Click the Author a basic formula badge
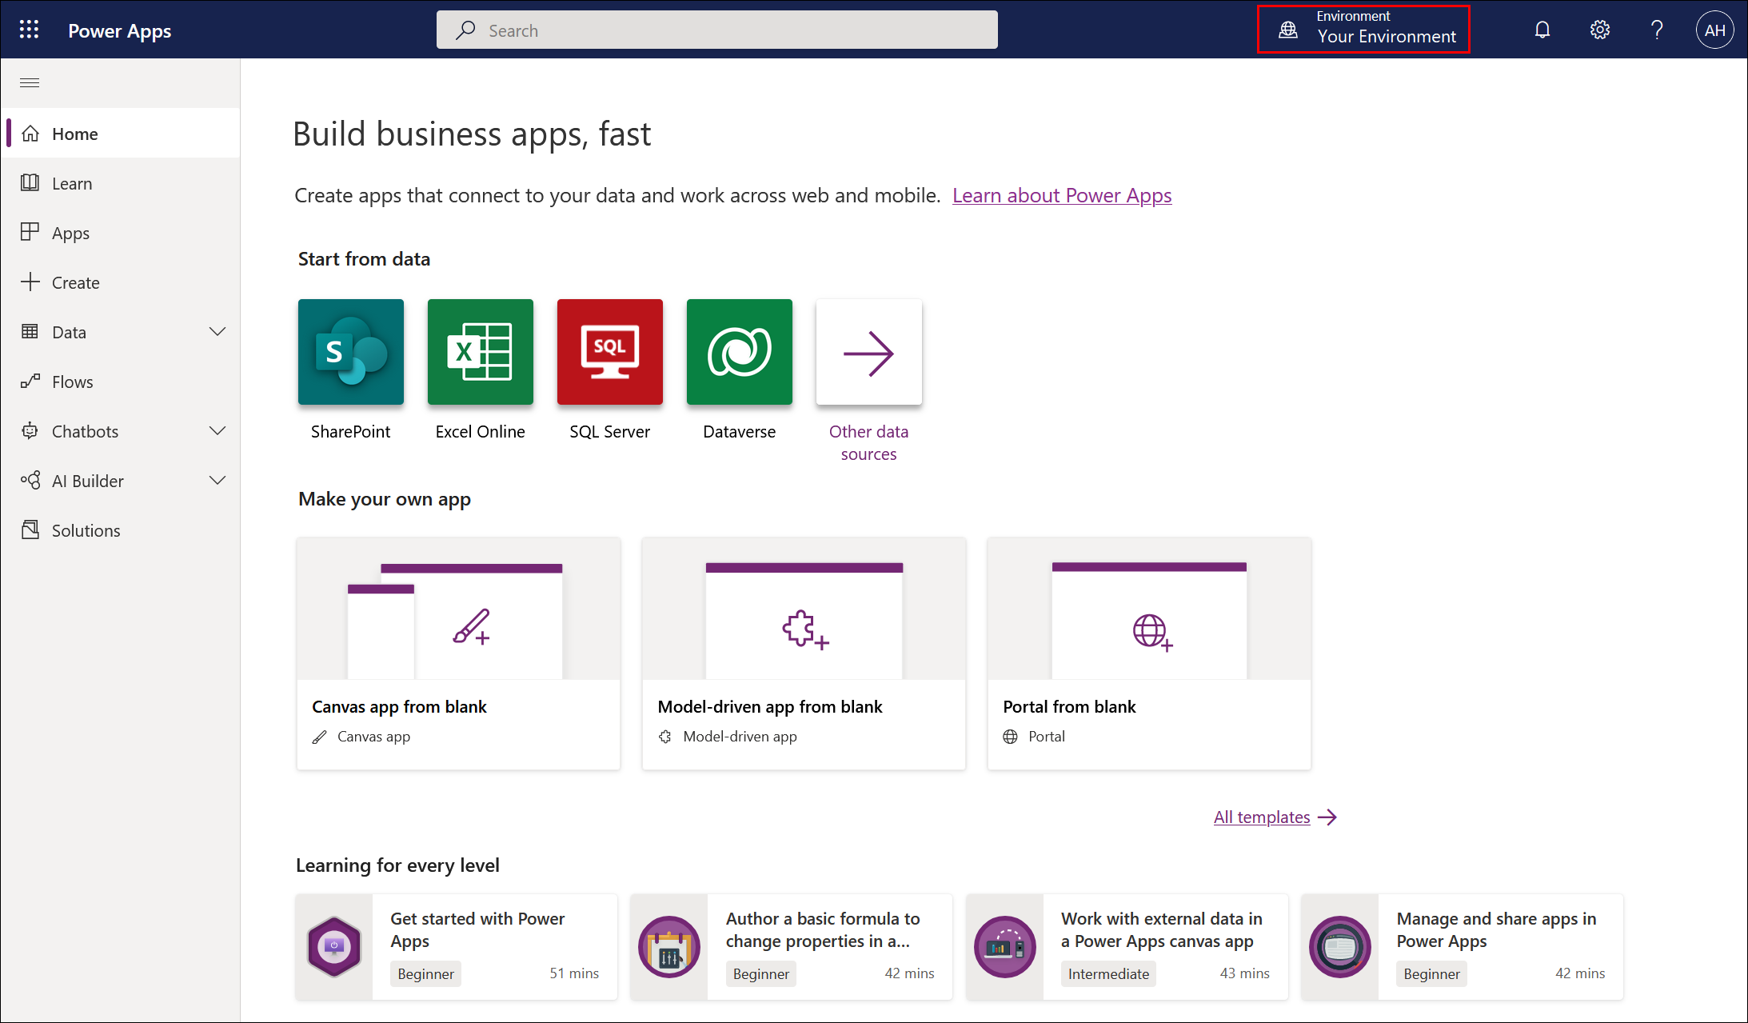1748x1023 pixels. click(669, 947)
